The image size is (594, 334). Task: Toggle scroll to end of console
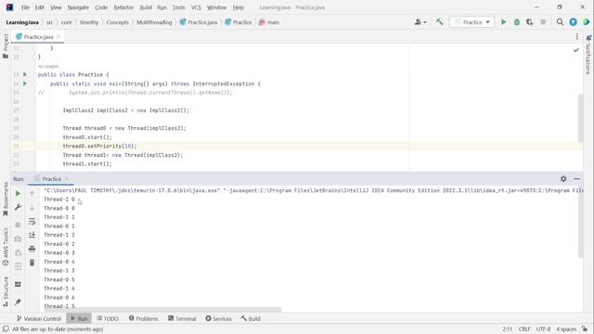click(x=32, y=235)
